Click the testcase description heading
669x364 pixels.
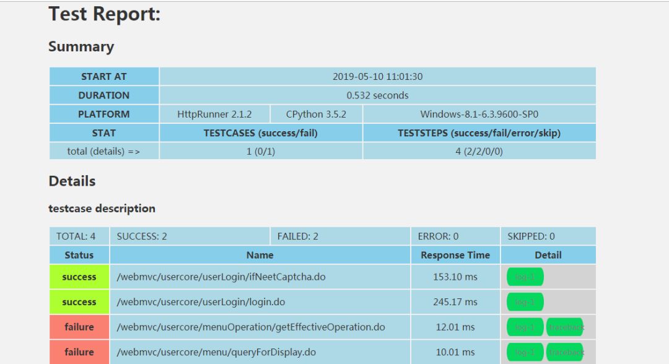point(102,209)
